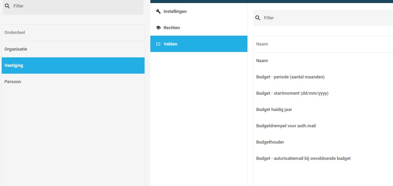Click the magnifier icon in right filter

[258, 18]
